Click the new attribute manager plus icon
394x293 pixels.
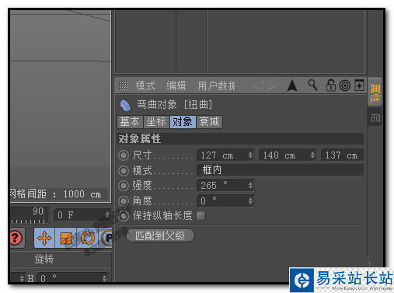pos(359,85)
